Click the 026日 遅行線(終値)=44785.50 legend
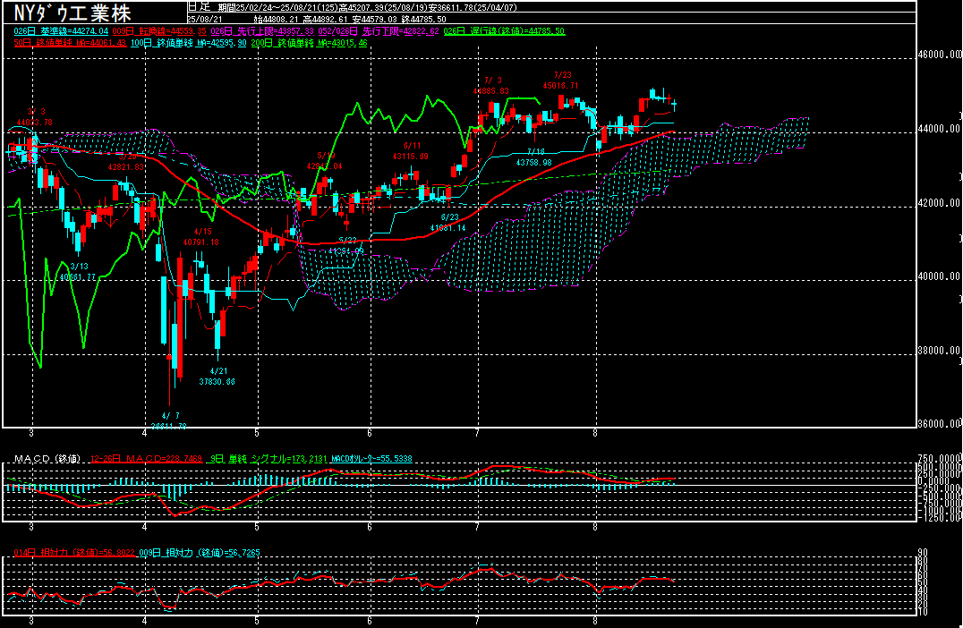 [504, 31]
